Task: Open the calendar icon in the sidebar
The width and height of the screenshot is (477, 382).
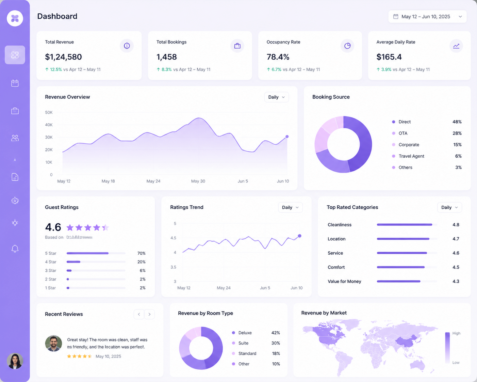Action: tap(15, 83)
